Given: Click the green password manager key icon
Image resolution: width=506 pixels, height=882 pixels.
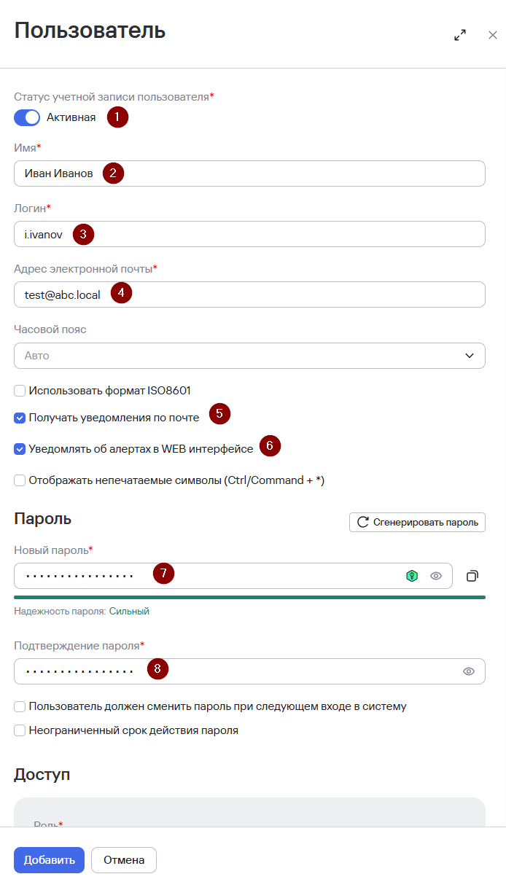Looking at the screenshot, I should tap(412, 576).
